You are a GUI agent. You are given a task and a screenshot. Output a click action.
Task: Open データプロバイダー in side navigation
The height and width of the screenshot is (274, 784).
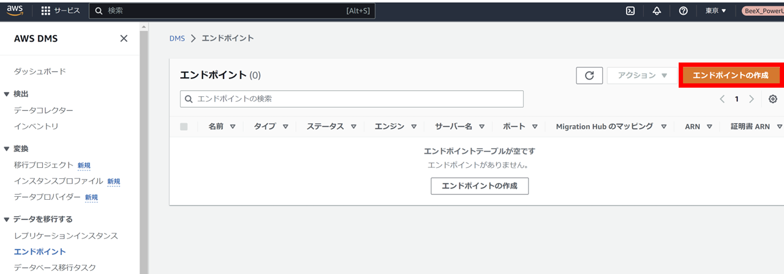click(x=47, y=197)
